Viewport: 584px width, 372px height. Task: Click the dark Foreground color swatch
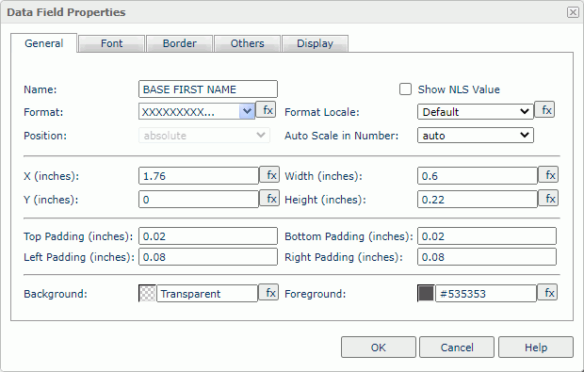tap(426, 294)
